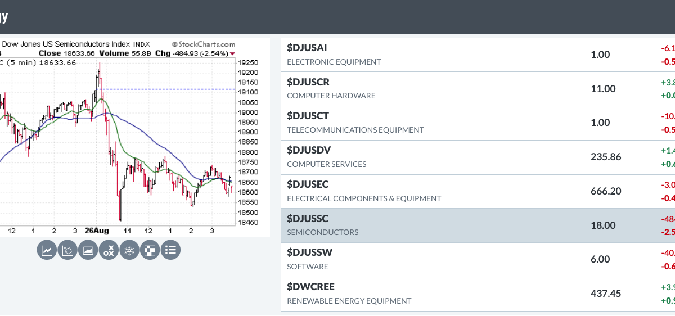
Task: Open the $DJUSCR symbol link
Action: click(308, 82)
